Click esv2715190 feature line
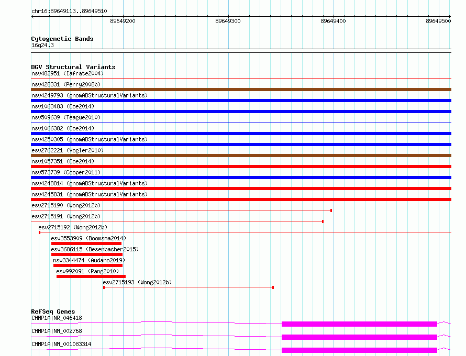The height and width of the screenshot is (356, 466). coord(181,210)
